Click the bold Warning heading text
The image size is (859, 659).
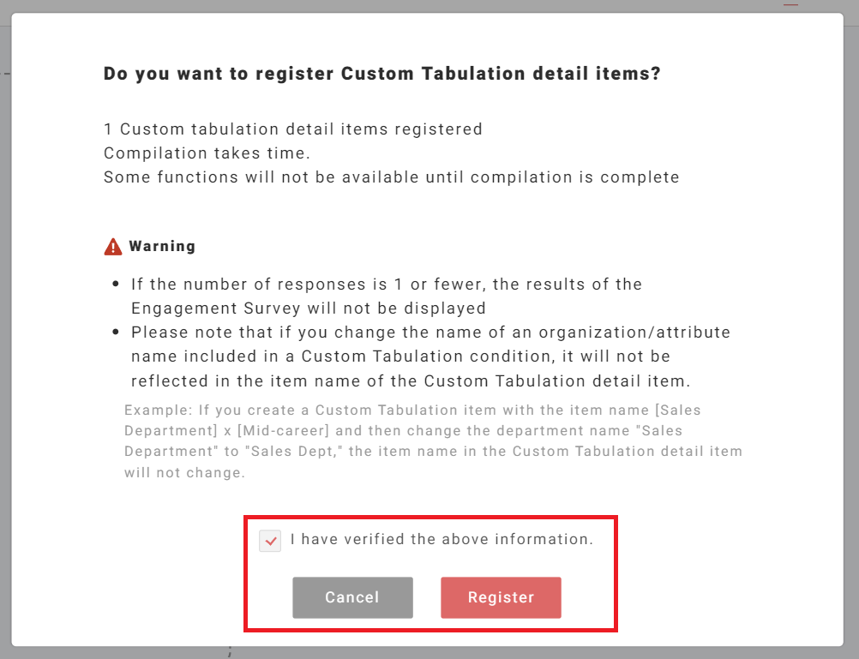tap(162, 246)
